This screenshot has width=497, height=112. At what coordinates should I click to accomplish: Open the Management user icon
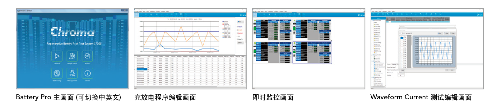pos(72,73)
